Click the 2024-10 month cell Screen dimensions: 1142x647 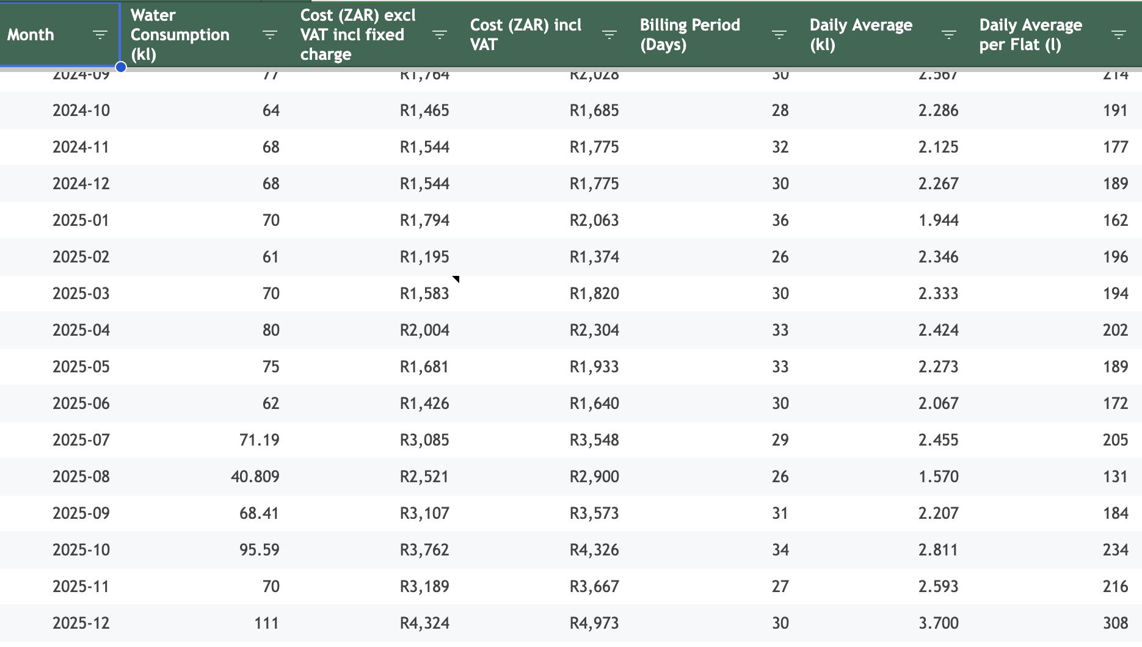point(81,110)
